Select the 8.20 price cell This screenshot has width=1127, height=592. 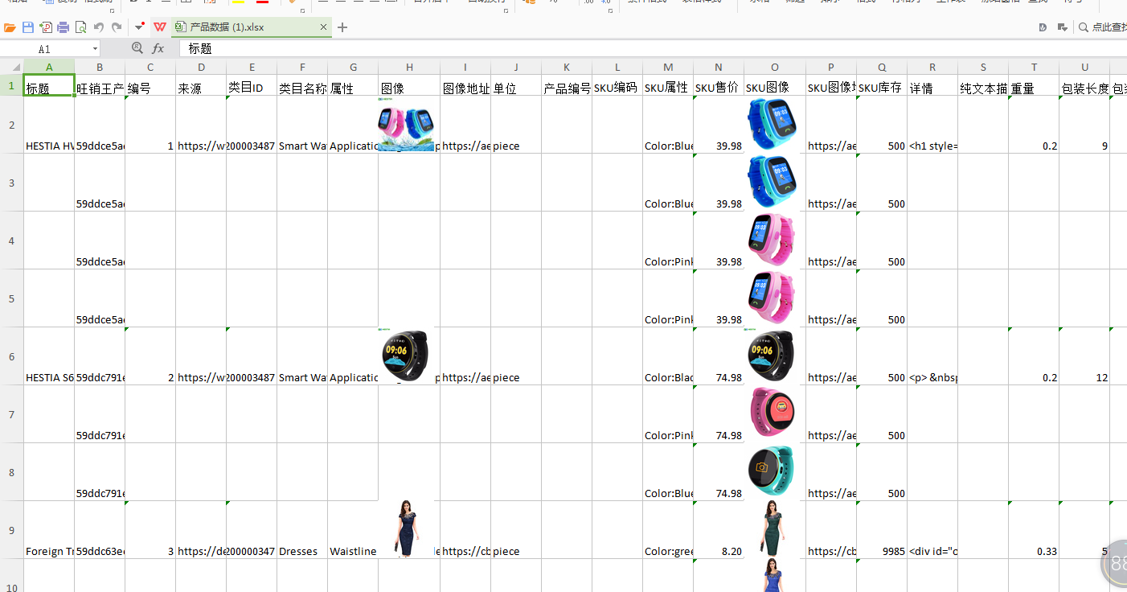click(x=719, y=530)
